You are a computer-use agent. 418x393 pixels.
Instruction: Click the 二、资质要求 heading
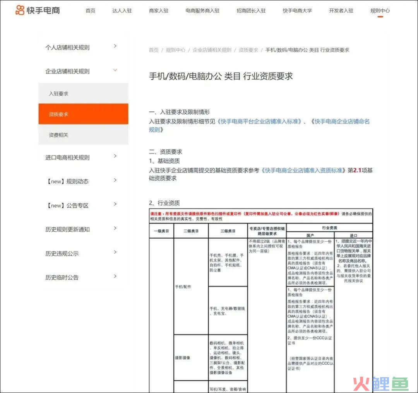165,152
